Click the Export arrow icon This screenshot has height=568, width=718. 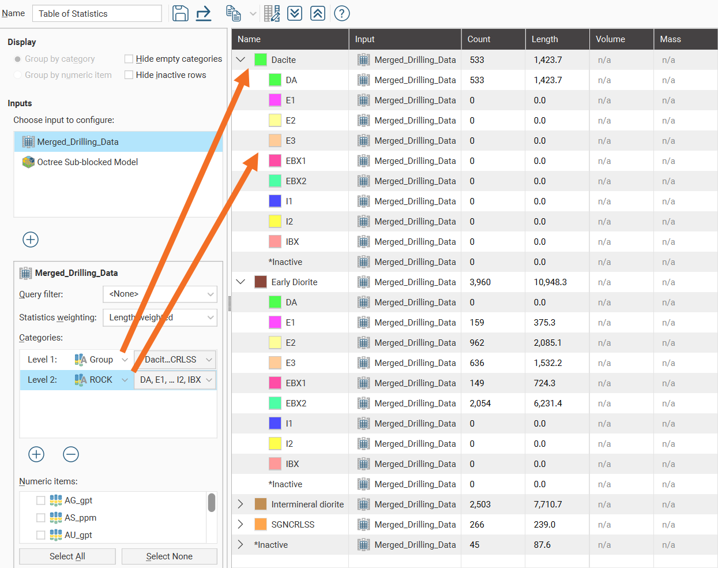pos(204,13)
